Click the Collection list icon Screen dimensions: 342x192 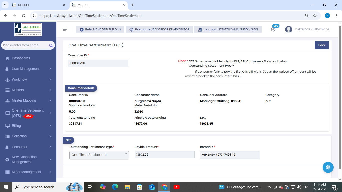tap(7, 136)
